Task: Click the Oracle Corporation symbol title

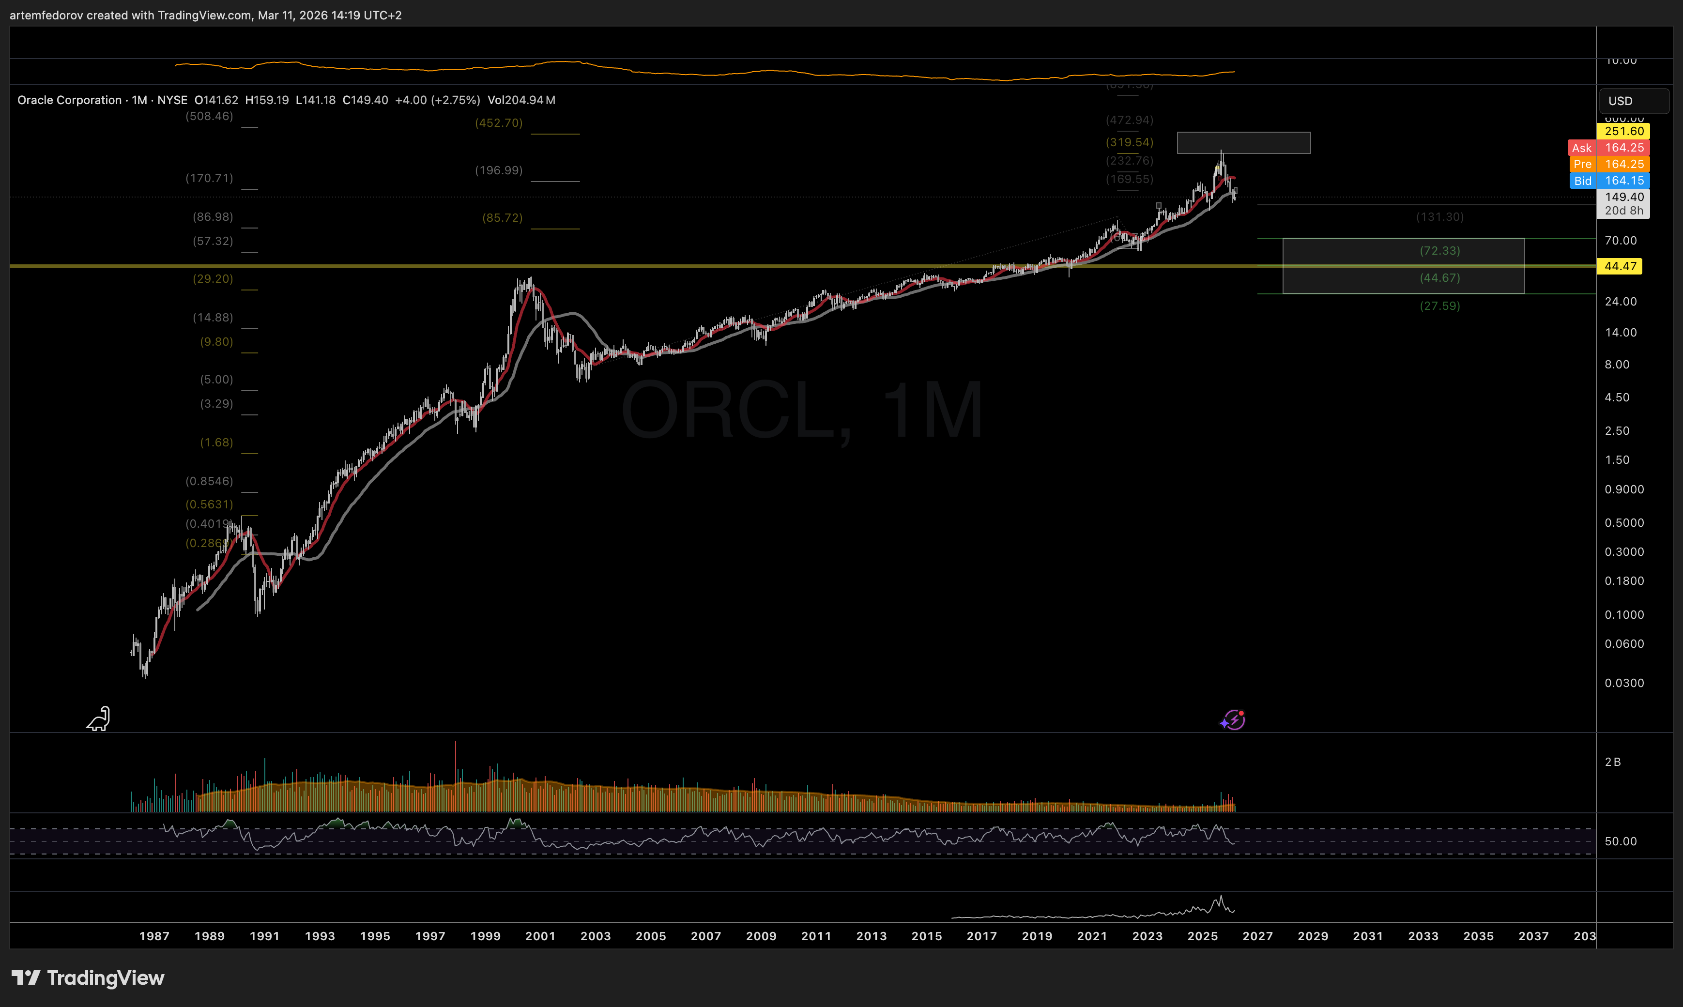Action: click(x=69, y=100)
